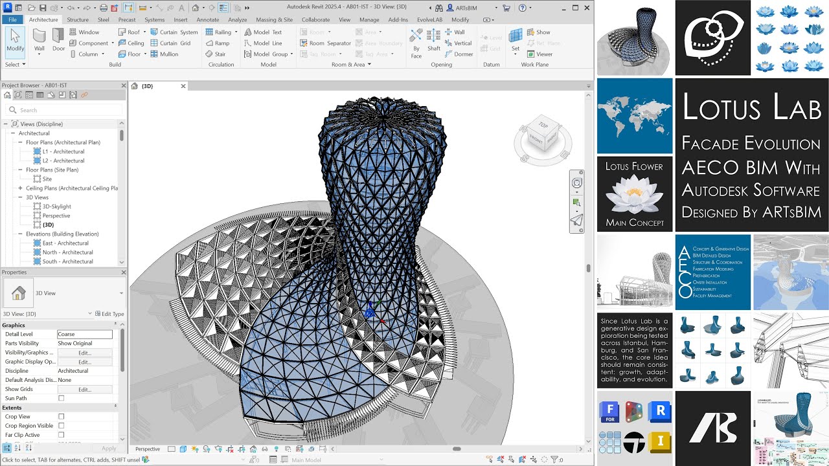The image size is (829, 466).
Task: Toggle the Far Clip Active checkbox
Action: (62, 435)
